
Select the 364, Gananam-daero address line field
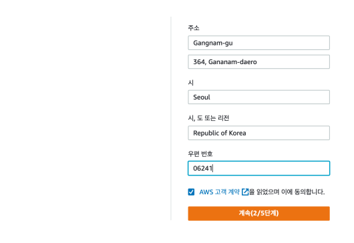coord(258,62)
